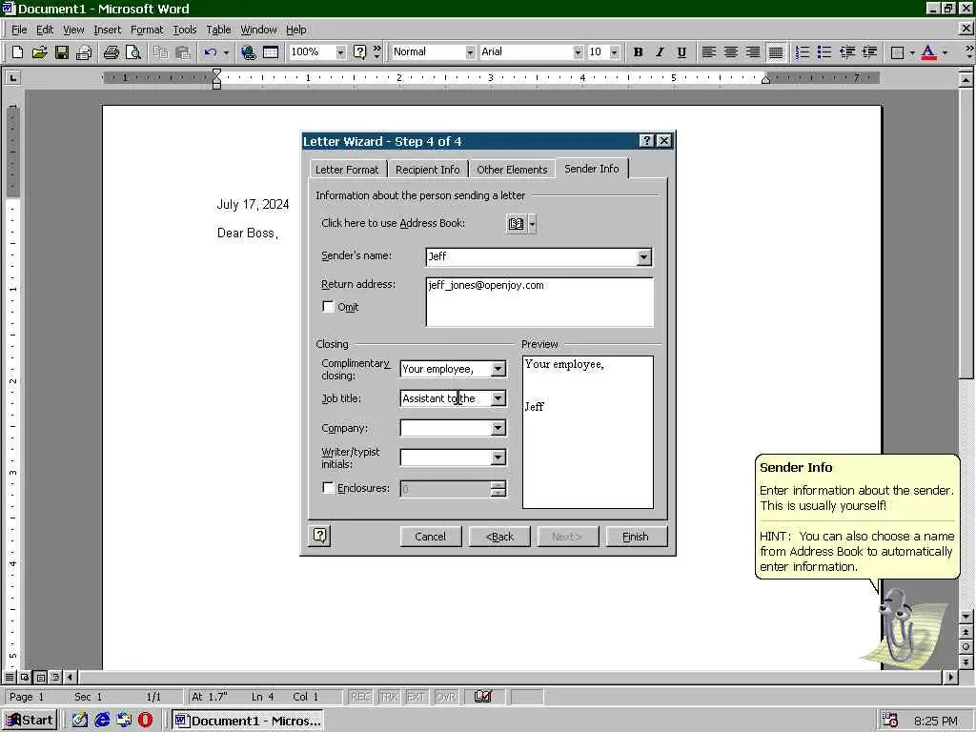976x732 pixels.
Task: Switch to the Letter Format tab
Action: coord(347,170)
